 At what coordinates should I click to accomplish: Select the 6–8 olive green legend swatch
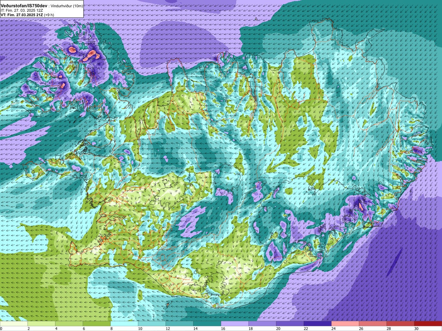point(97,324)
